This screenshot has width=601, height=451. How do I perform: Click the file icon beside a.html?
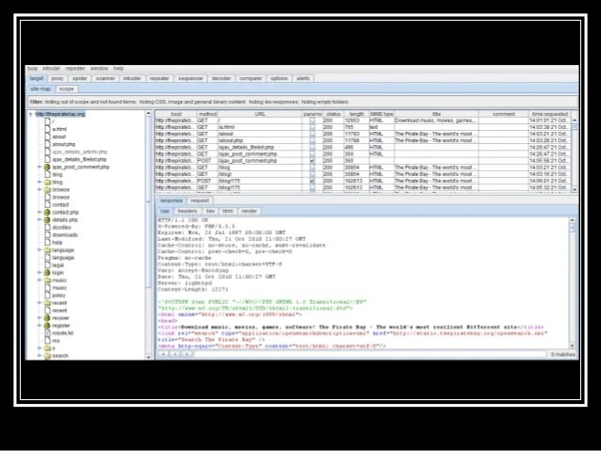pyautogui.click(x=47, y=129)
